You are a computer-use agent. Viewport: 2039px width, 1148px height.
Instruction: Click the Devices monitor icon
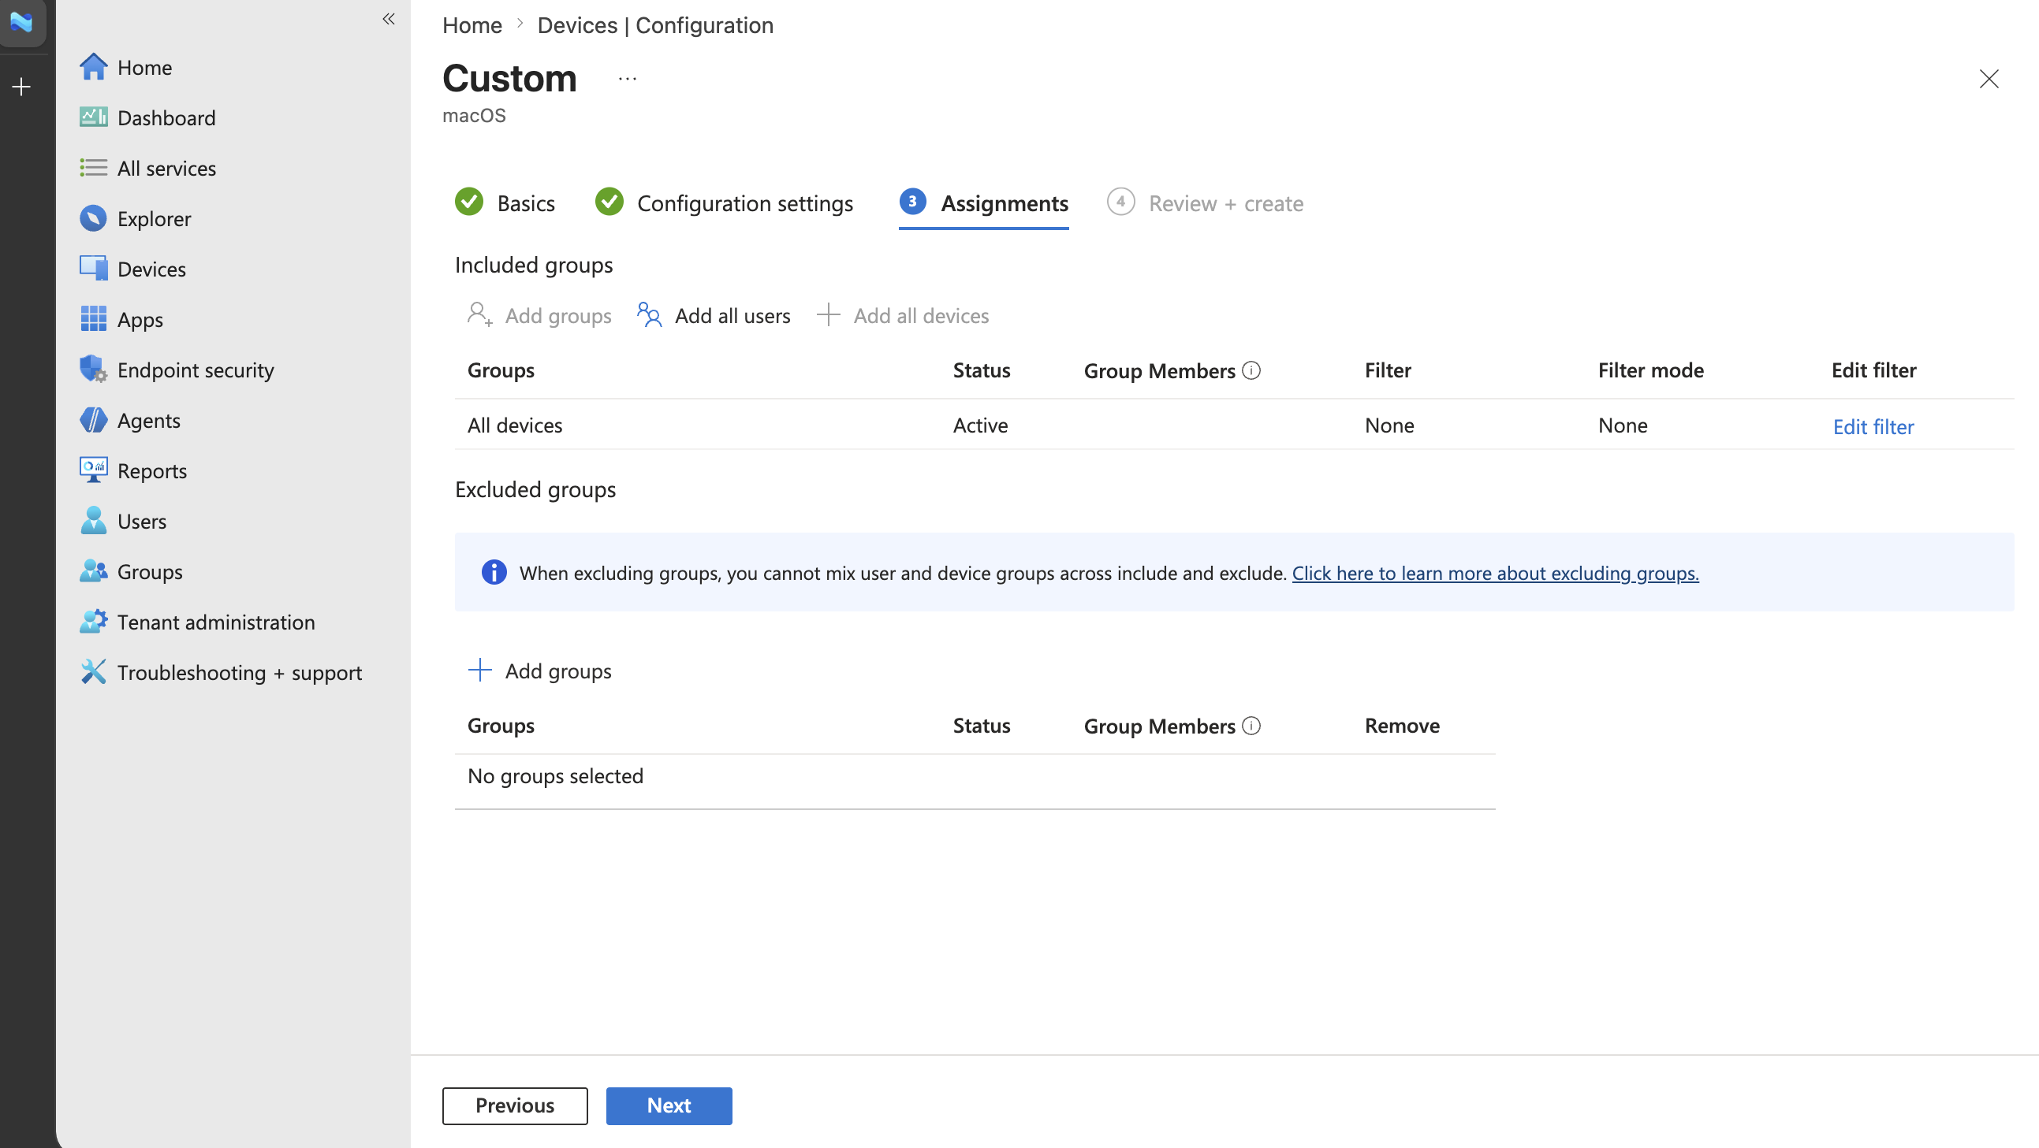tap(93, 268)
